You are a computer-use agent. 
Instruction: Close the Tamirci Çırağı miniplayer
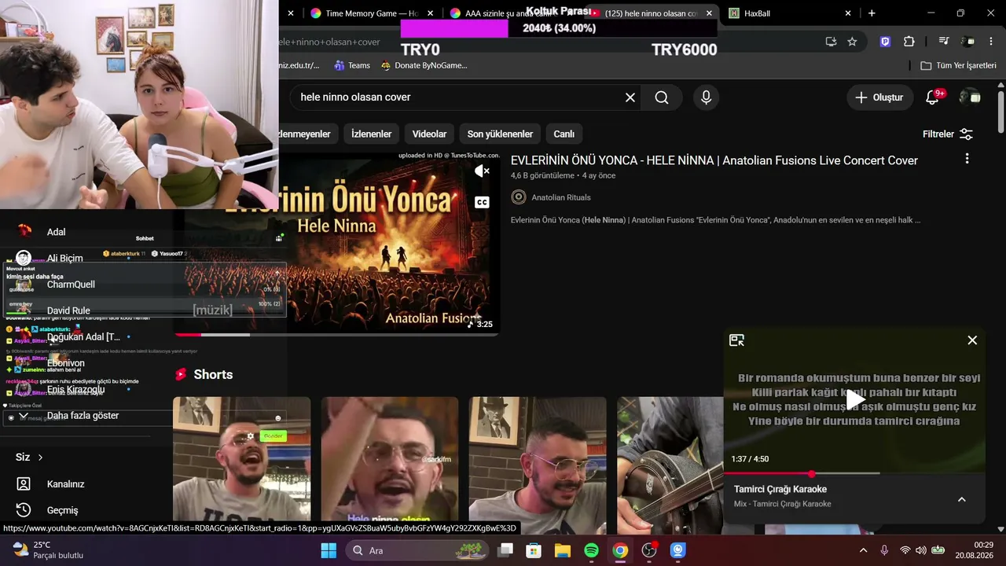(x=972, y=340)
